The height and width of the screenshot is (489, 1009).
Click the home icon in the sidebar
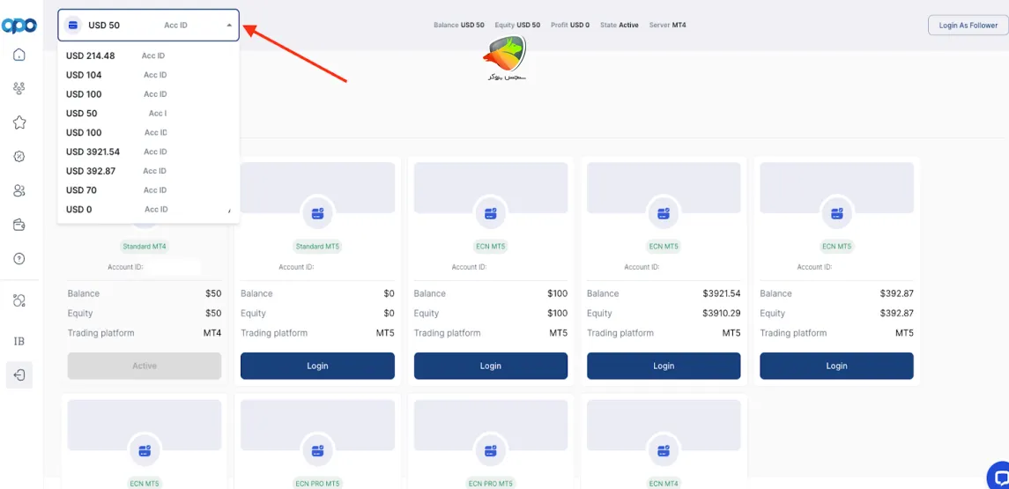tap(19, 55)
